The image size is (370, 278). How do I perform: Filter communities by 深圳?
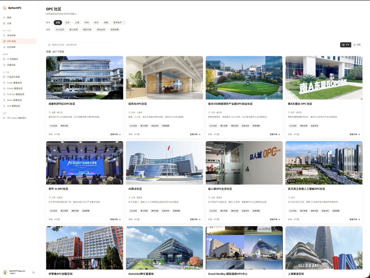point(87,22)
